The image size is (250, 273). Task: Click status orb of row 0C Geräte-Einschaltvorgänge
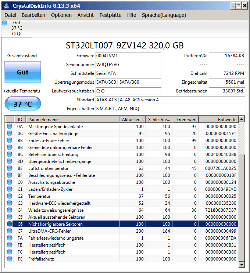[10, 133]
